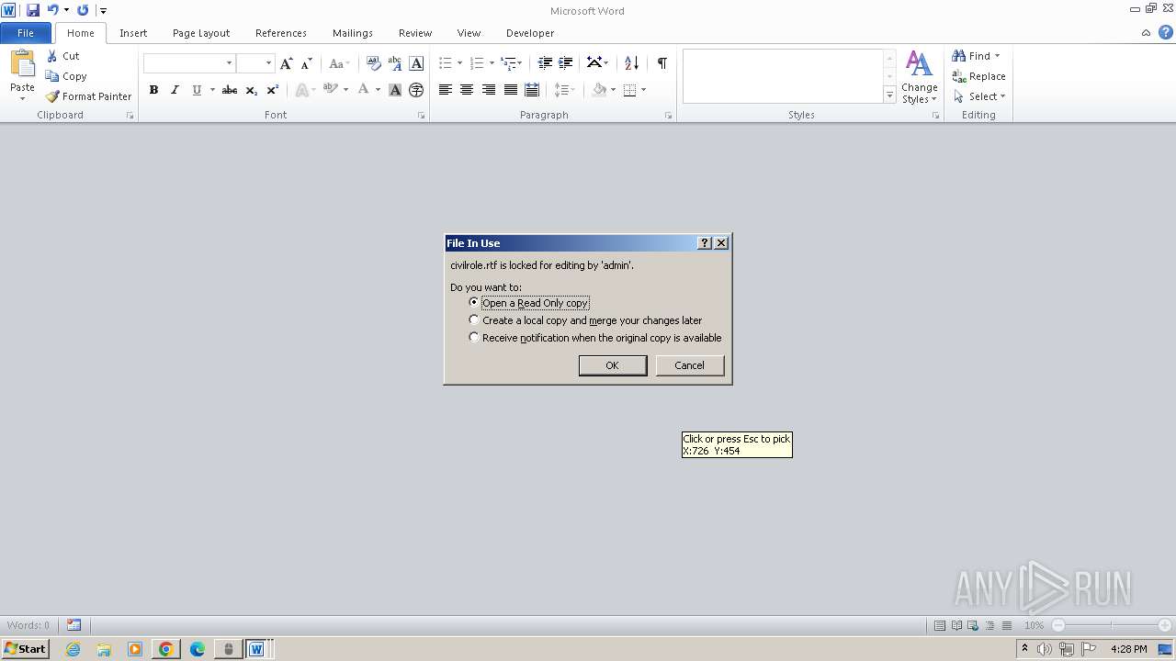Click the Cut button
This screenshot has width=1176, height=661.
point(63,56)
